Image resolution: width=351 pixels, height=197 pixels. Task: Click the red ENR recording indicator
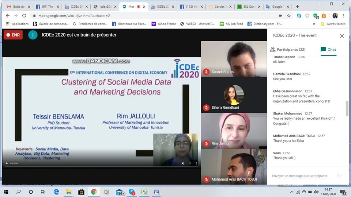tap(13, 35)
